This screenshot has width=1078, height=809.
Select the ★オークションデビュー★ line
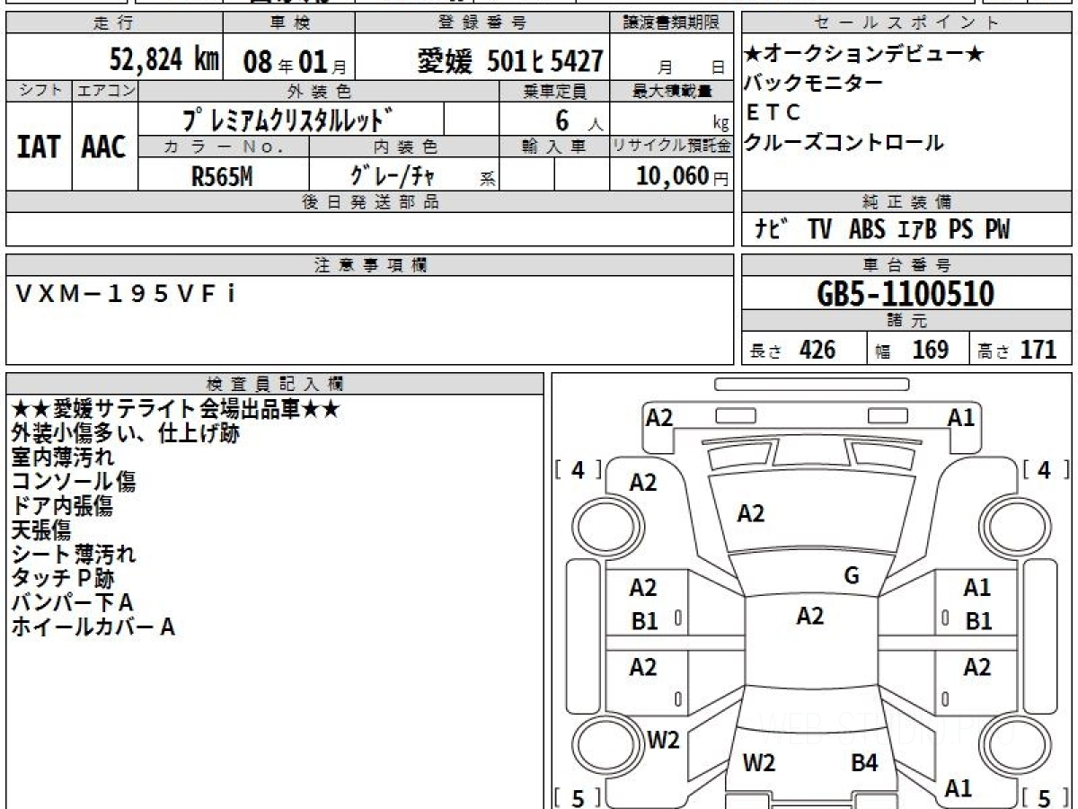point(864,55)
